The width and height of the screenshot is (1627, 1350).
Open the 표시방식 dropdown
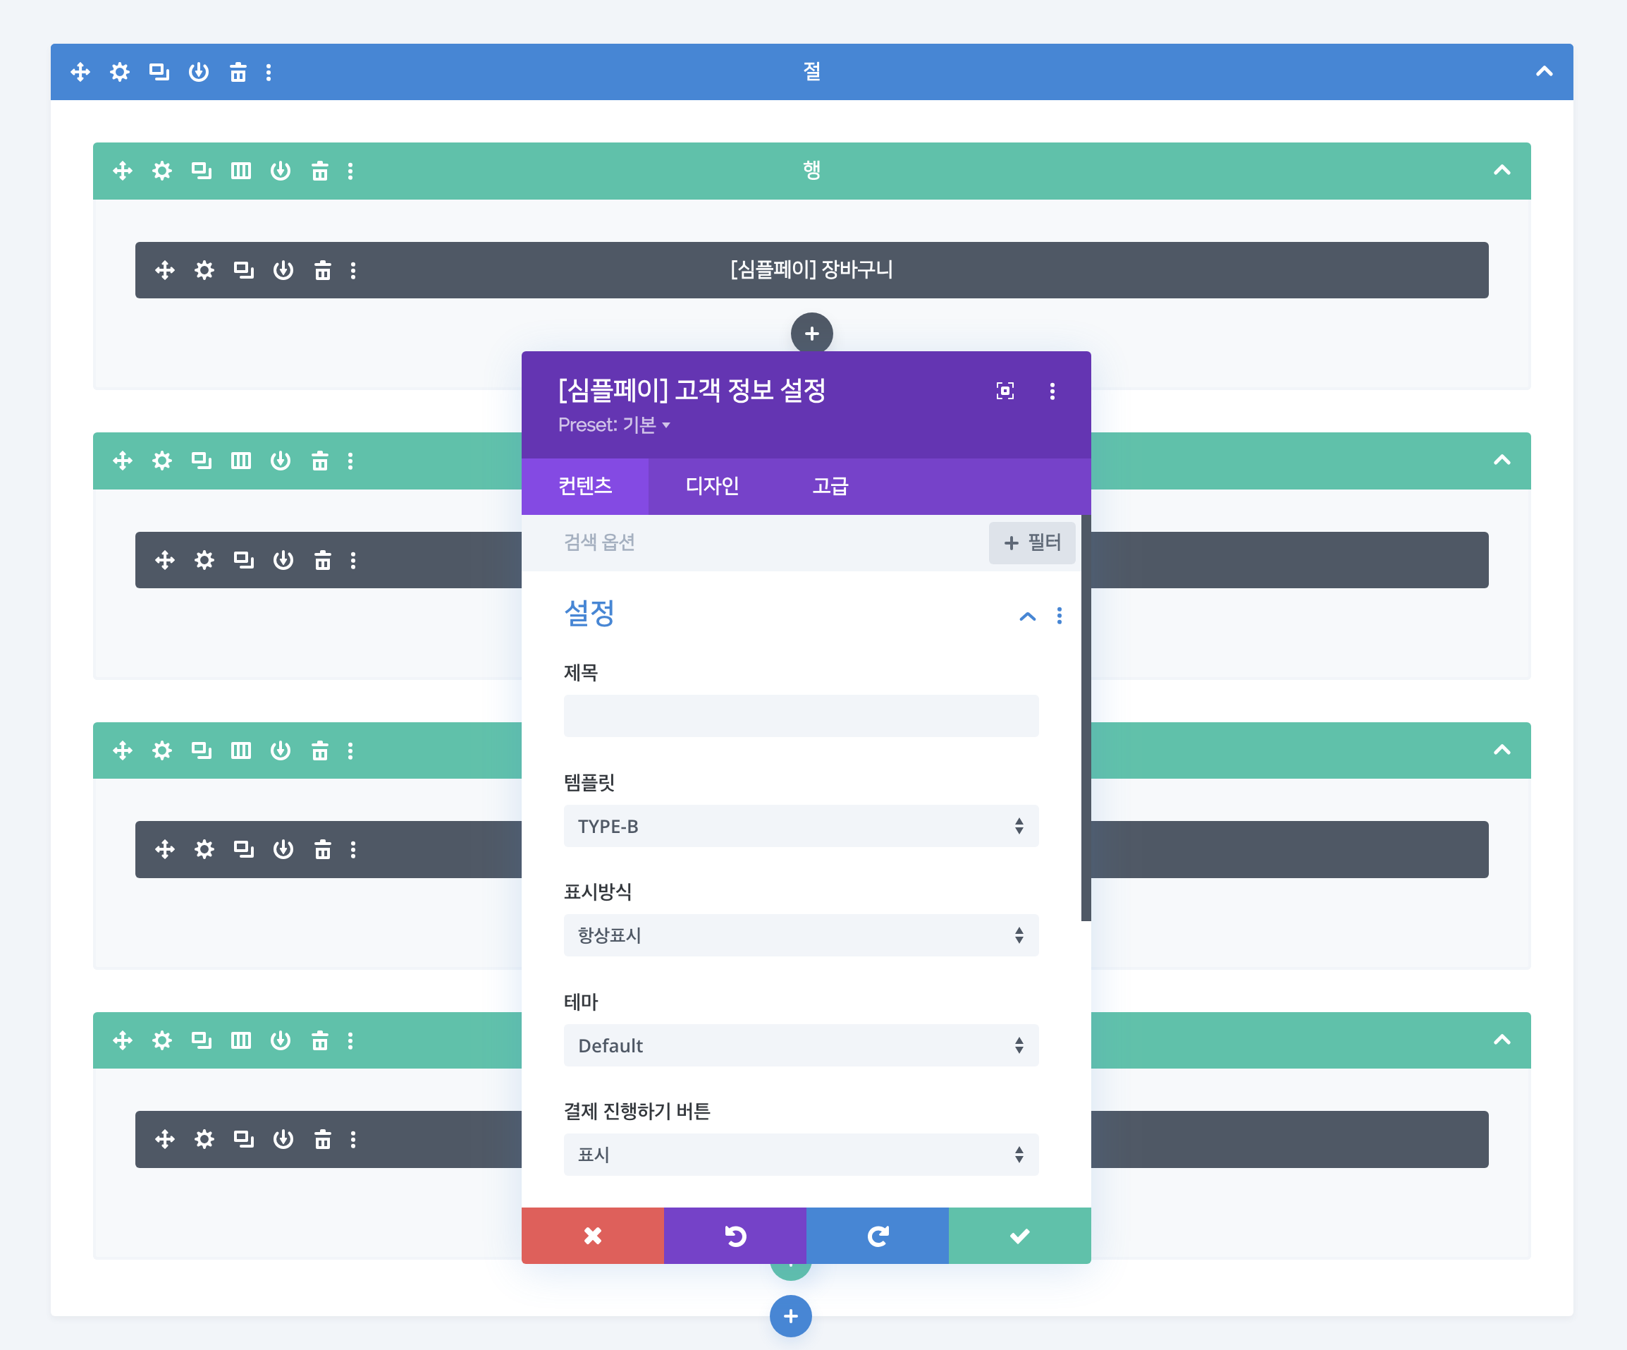(800, 935)
